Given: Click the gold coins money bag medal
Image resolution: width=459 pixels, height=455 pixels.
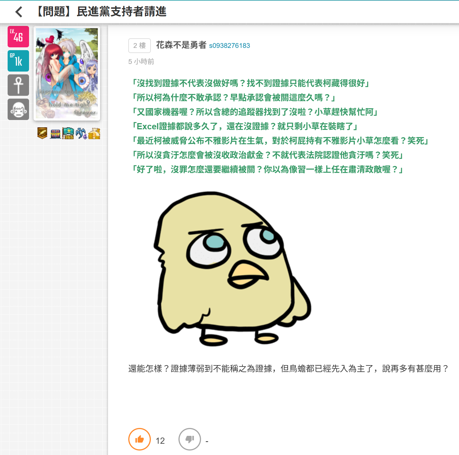Looking at the screenshot, I should [x=94, y=134].
